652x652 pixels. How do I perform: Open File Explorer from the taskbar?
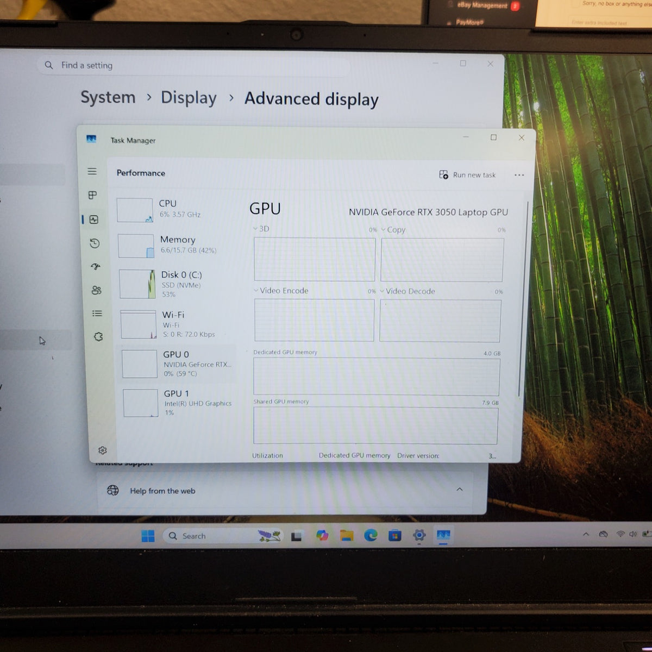click(x=347, y=536)
